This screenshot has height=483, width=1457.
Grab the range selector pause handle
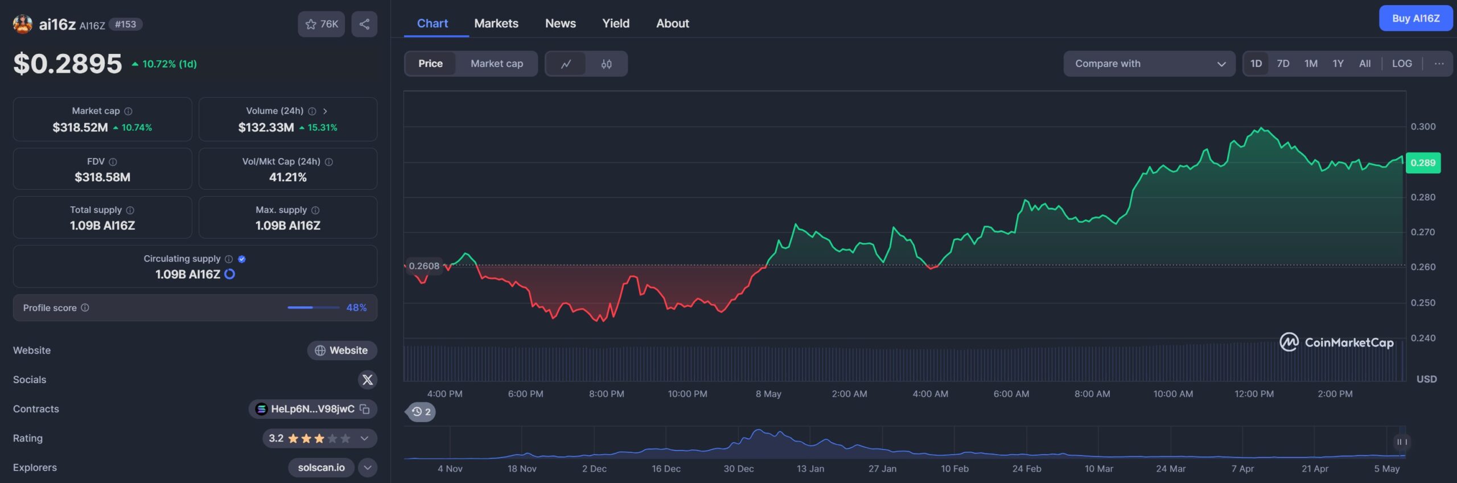tap(1402, 442)
